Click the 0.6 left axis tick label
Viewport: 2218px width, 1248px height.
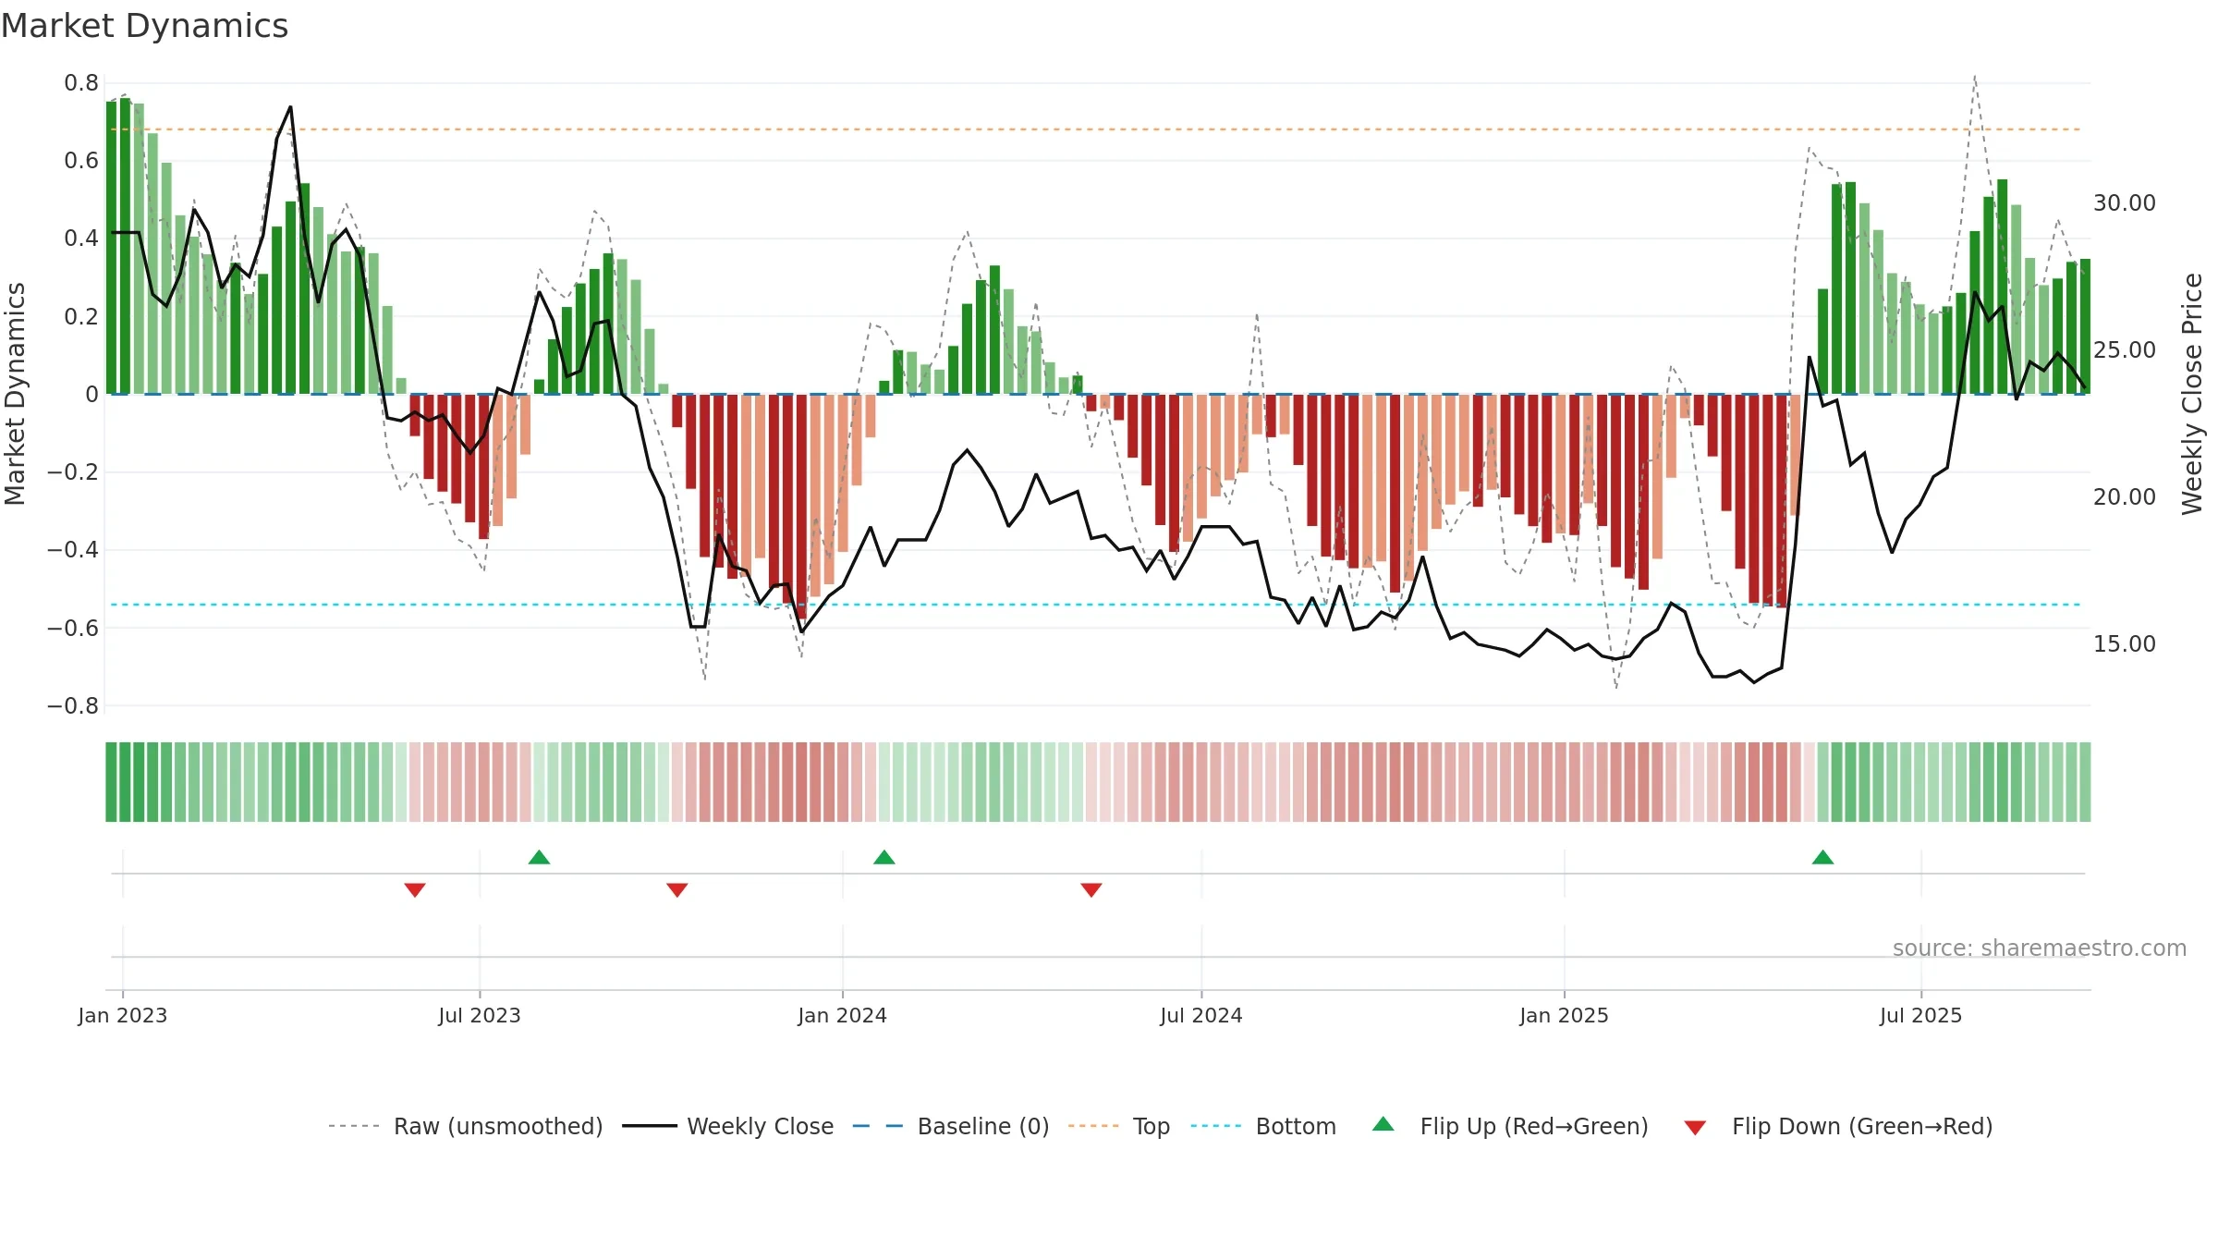[x=81, y=161]
